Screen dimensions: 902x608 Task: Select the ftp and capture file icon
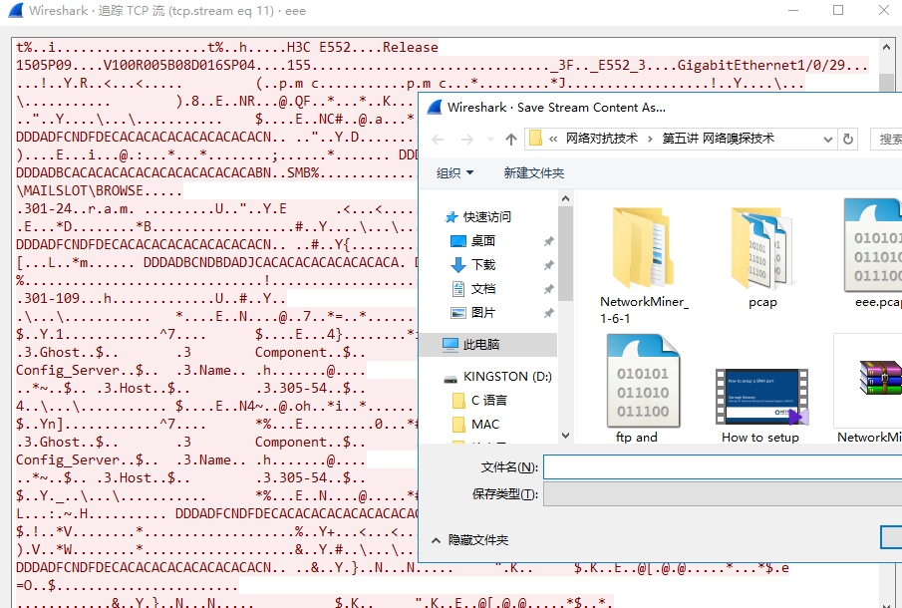click(644, 380)
